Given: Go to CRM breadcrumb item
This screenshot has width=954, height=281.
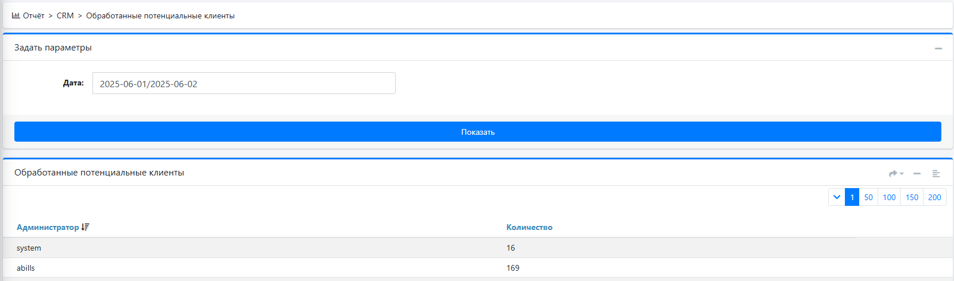Looking at the screenshot, I should 65,15.
